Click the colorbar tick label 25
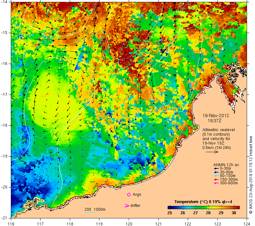255x226 pixels. tap(170, 213)
